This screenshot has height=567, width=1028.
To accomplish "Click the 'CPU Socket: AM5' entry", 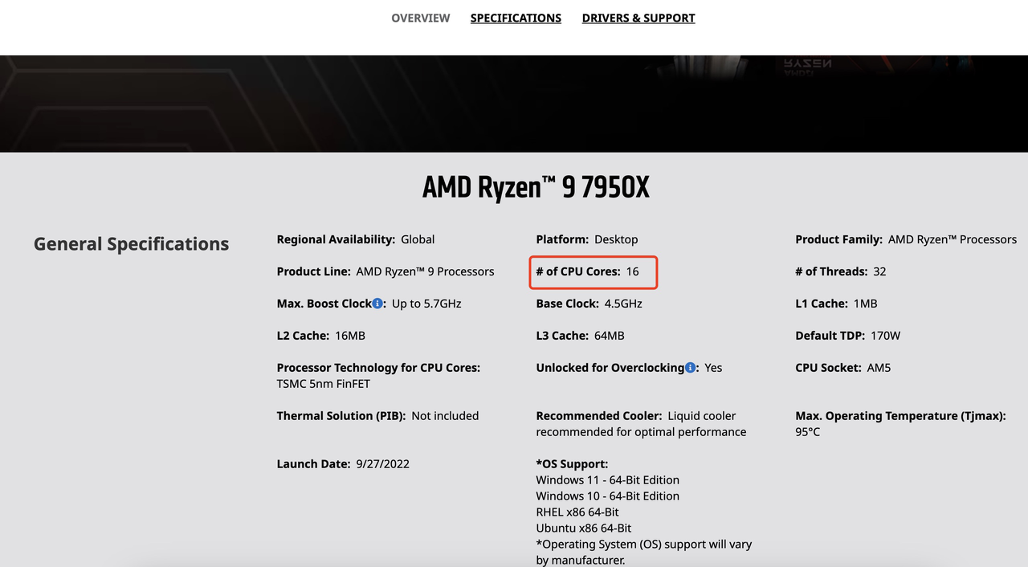I will click(x=843, y=368).
